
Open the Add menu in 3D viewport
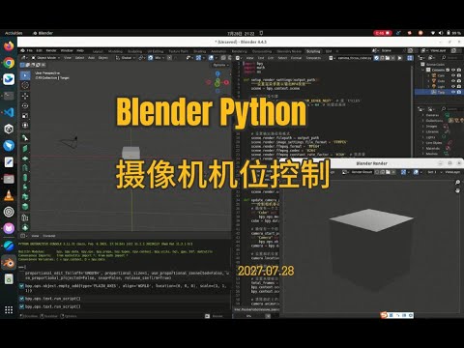(x=92, y=58)
